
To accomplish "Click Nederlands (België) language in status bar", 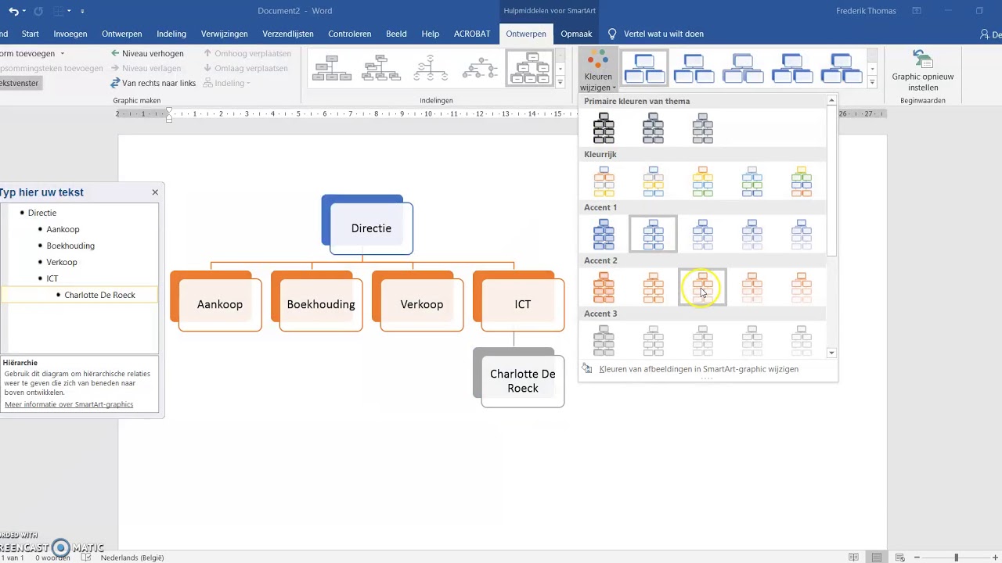I will click(x=132, y=558).
